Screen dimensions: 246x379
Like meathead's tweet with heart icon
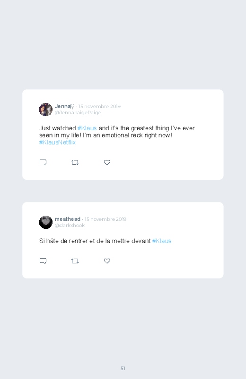[107, 261]
